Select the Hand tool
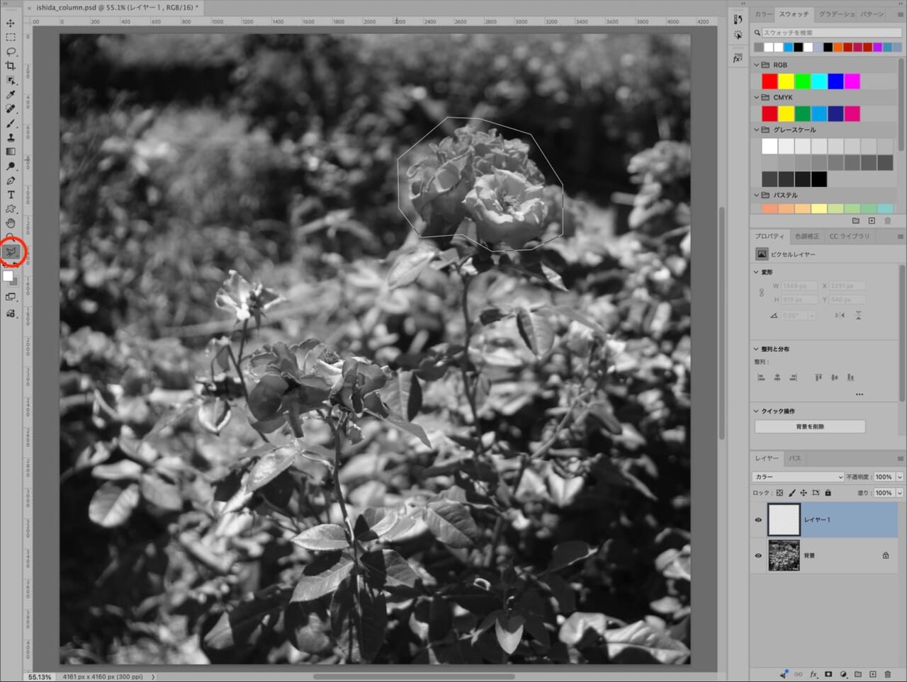Screen dimensions: 907x682 click(x=11, y=223)
